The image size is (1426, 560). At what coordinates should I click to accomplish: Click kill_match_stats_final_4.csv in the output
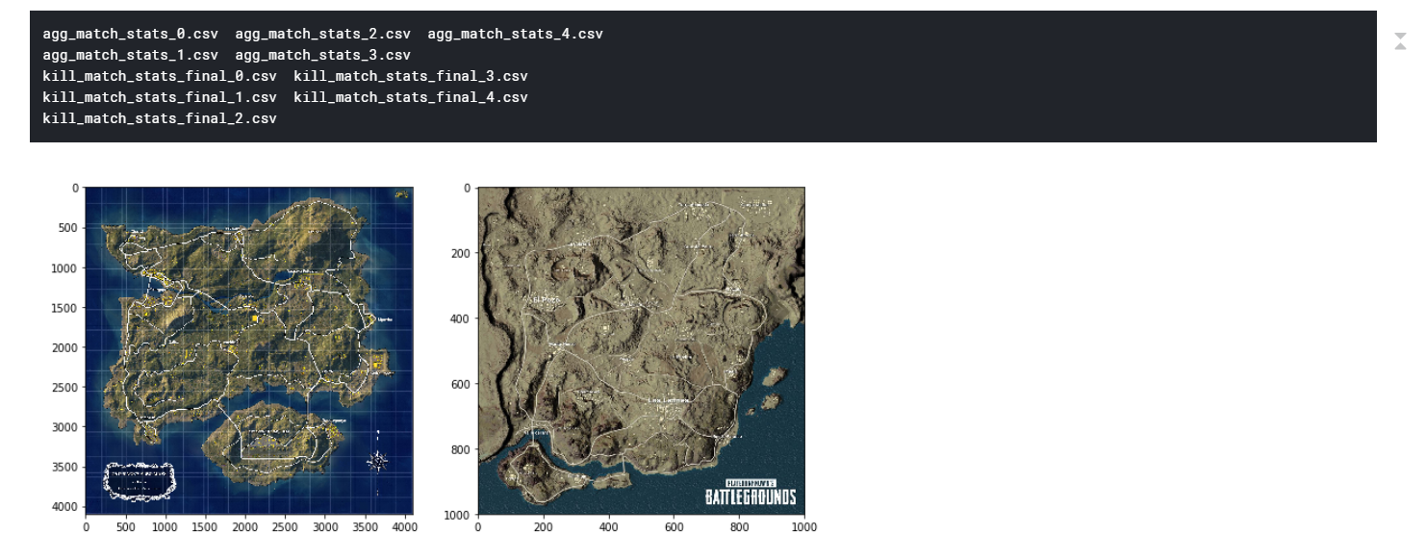[x=411, y=97]
